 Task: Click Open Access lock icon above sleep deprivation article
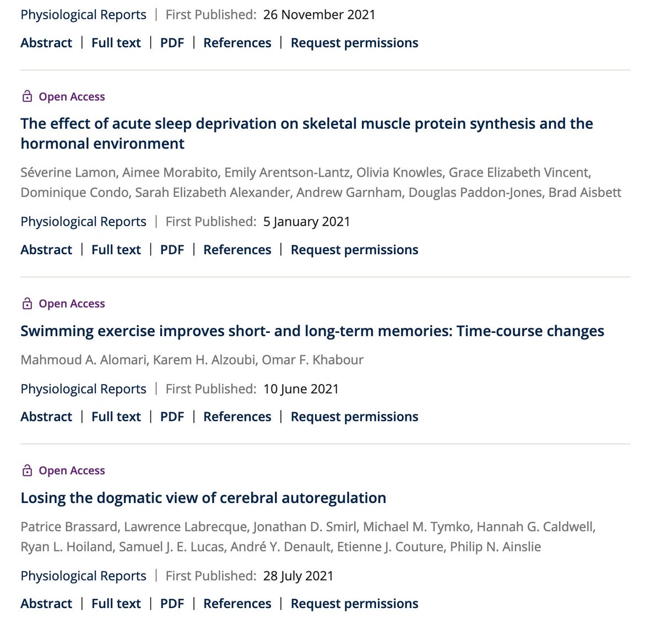tap(27, 97)
